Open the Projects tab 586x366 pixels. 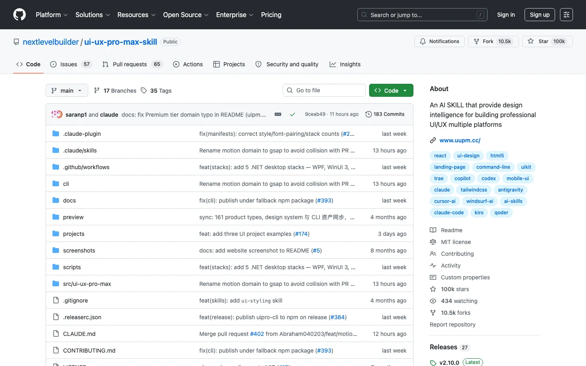(x=229, y=64)
